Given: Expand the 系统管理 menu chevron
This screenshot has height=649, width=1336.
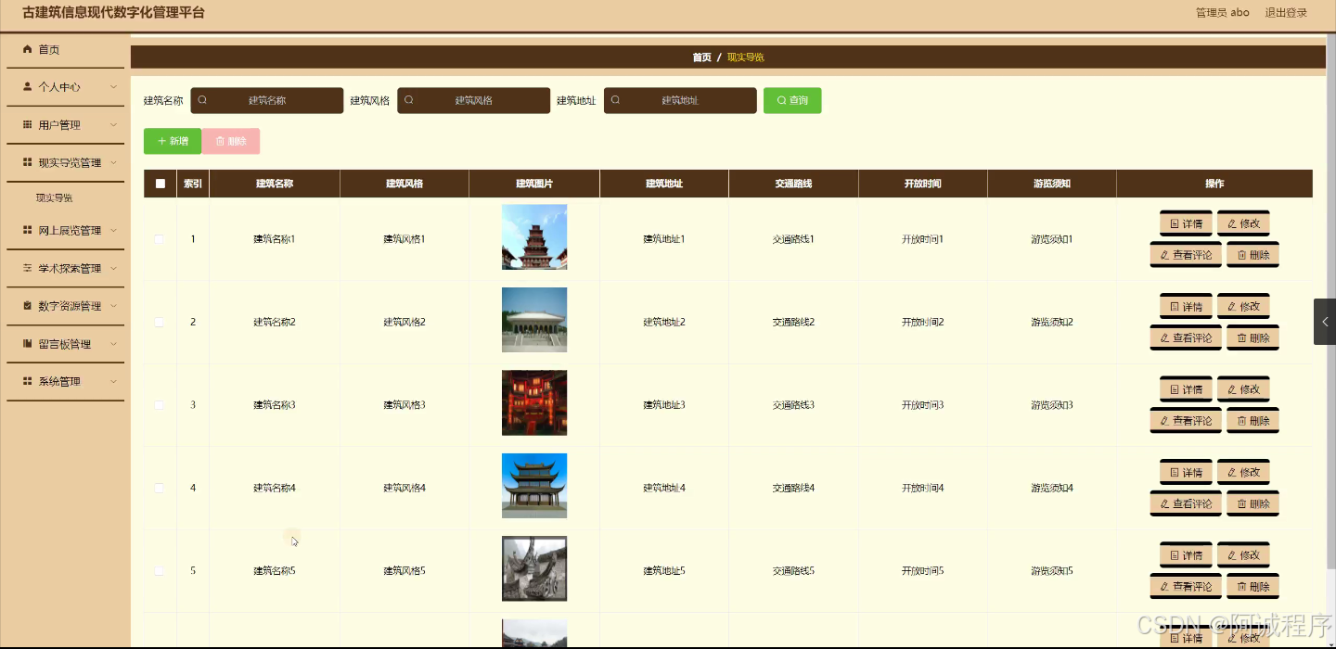Looking at the screenshot, I should (x=113, y=381).
